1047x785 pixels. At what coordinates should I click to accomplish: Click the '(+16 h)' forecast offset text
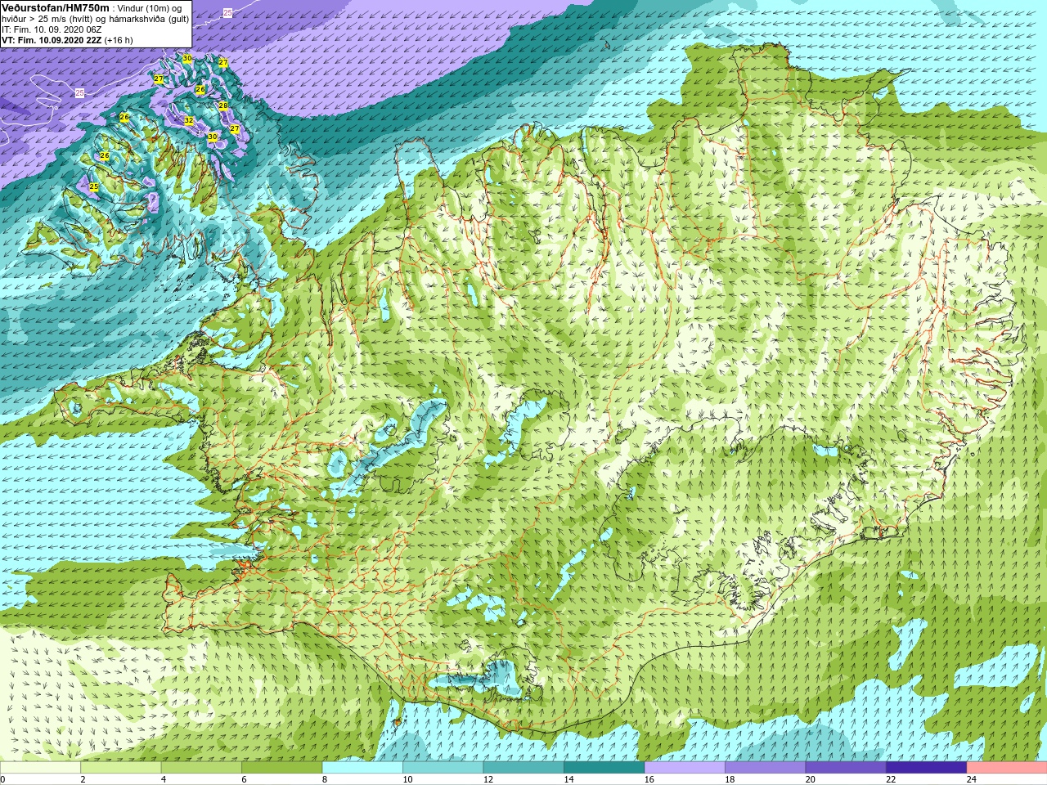coord(119,39)
